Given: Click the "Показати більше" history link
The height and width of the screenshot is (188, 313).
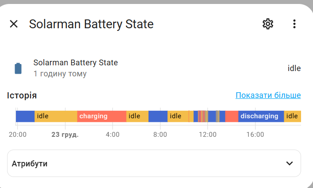Looking at the screenshot, I should coord(268,95).
